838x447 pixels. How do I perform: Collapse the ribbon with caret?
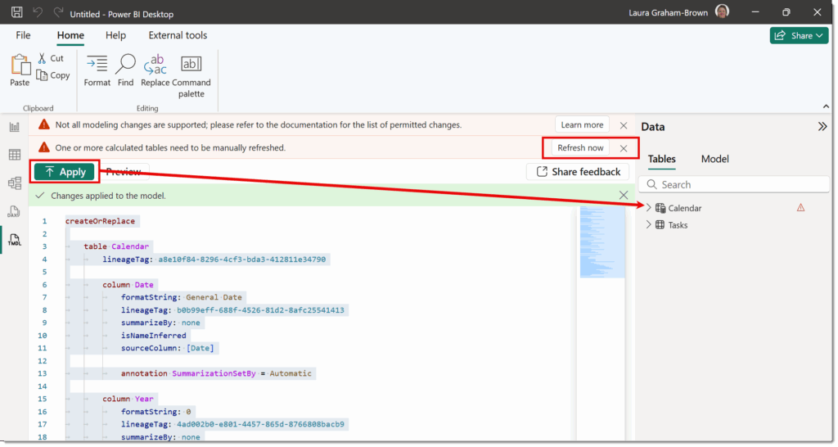tap(826, 106)
